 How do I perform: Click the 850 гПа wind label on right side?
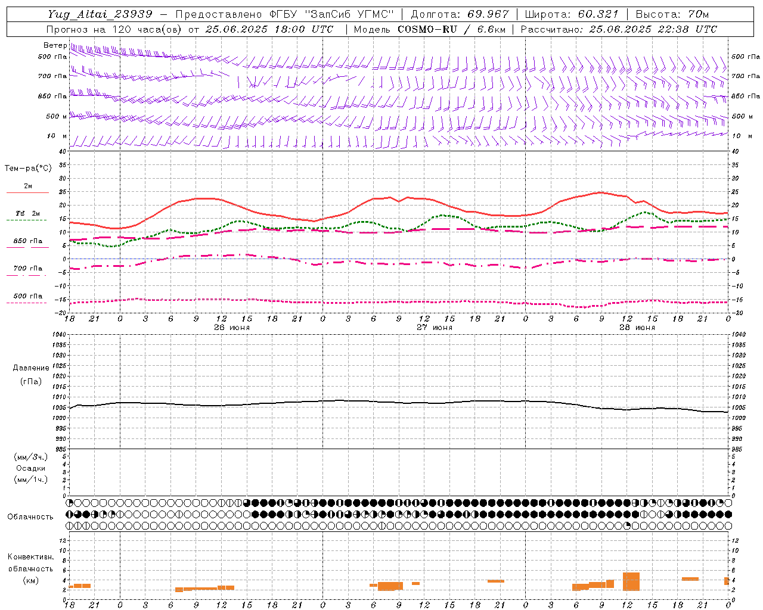(x=746, y=96)
